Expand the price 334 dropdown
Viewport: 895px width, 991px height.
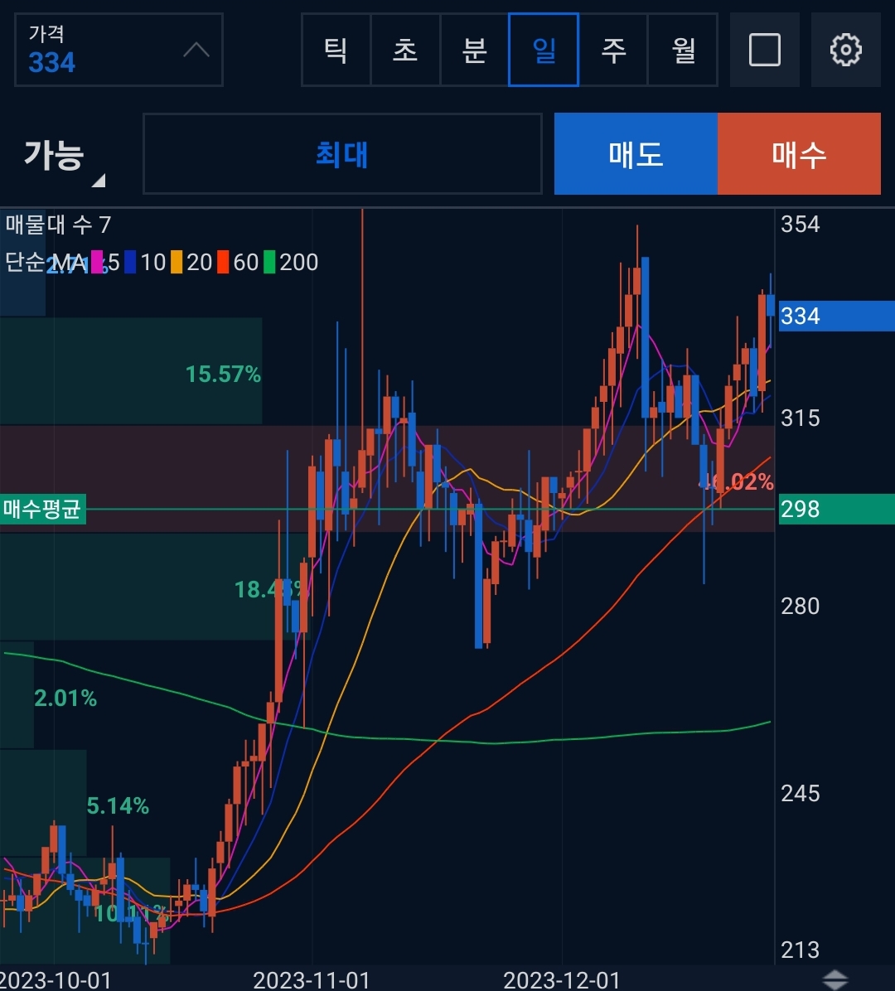[119, 50]
